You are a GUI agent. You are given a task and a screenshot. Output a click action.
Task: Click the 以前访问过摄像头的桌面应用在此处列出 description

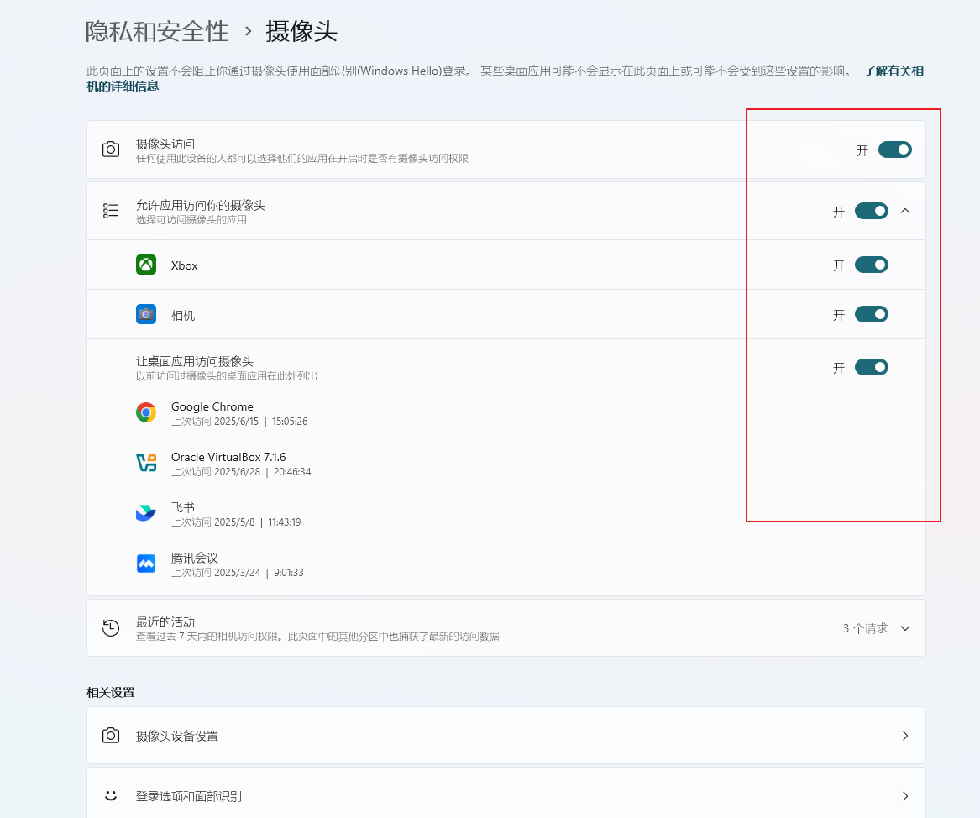click(227, 376)
